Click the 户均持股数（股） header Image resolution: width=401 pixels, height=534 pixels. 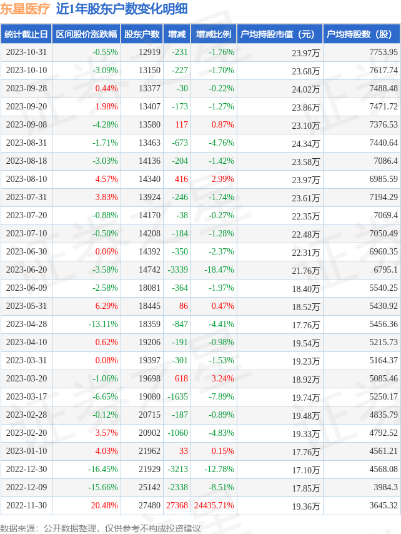362,34
